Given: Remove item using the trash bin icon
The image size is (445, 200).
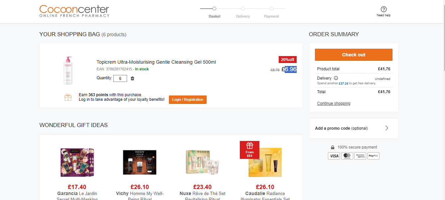Looking at the screenshot, I should (x=132, y=78).
